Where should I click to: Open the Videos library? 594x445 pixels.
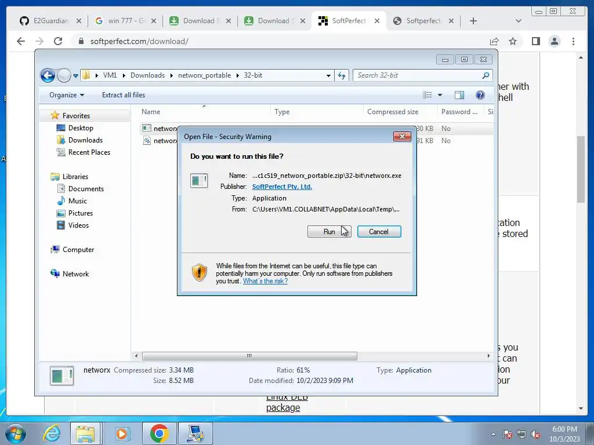[78, 225]
